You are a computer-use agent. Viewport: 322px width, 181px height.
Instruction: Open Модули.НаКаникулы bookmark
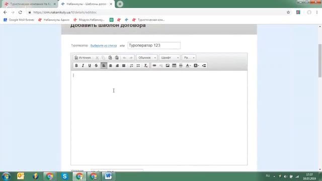[89, 20]
